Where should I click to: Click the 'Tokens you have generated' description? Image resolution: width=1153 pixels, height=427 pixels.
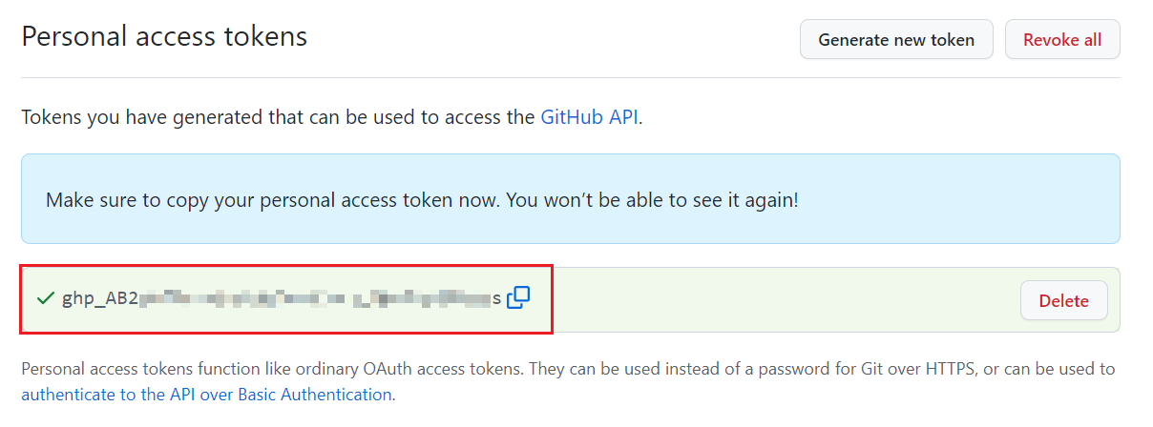(x=277, y=118)
